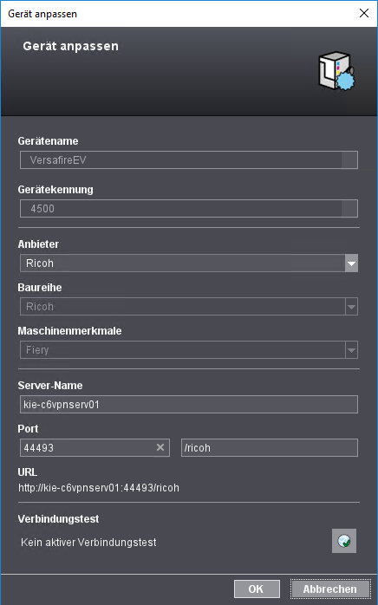Click the Baureihe combo box text Ricoh
The height and width of the screenshot is (605, 378).
tap(40, 307)
